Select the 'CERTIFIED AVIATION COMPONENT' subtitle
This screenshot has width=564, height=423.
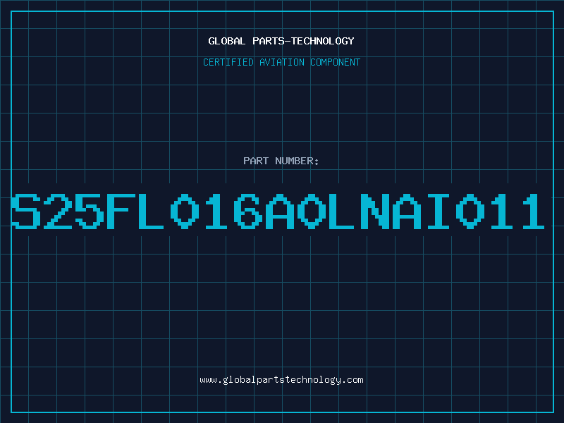[281, 62]
